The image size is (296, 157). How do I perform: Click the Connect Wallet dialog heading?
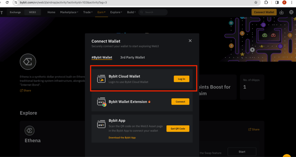tap(106, 41)
